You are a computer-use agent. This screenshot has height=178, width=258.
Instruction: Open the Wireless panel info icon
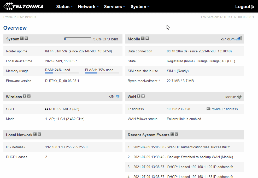25,96
